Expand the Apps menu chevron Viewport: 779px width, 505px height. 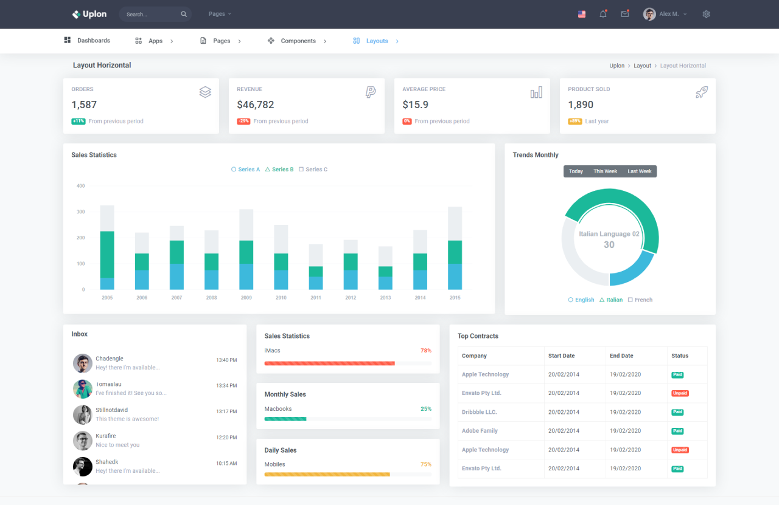172,41
